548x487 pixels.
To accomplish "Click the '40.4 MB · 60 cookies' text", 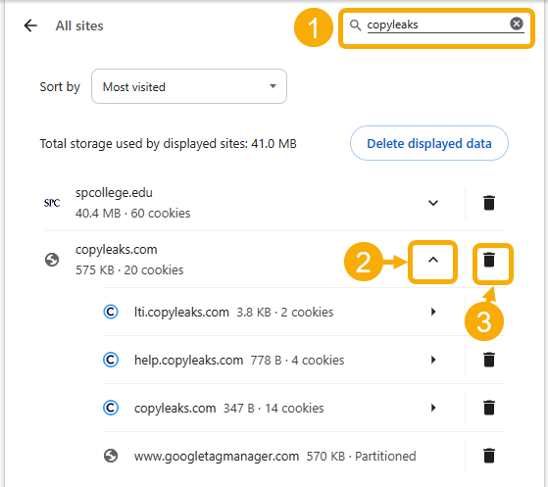I will (x=132, y=213).
